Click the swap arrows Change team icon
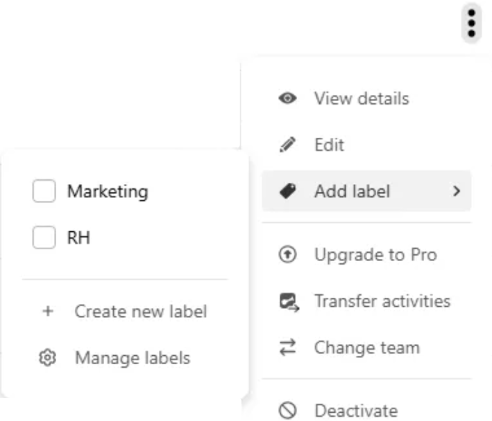Screen dimensions: 492x421 (287, 348)
